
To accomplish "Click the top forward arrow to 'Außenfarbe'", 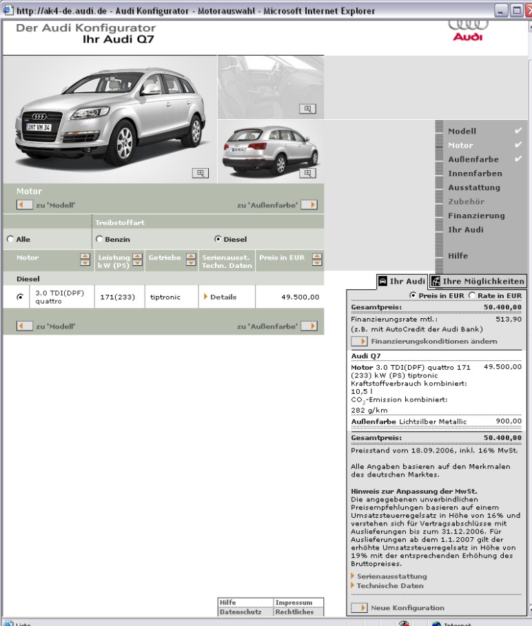I will point(309,205).
